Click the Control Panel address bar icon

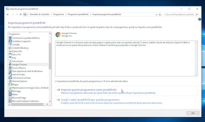coord(25,14)
